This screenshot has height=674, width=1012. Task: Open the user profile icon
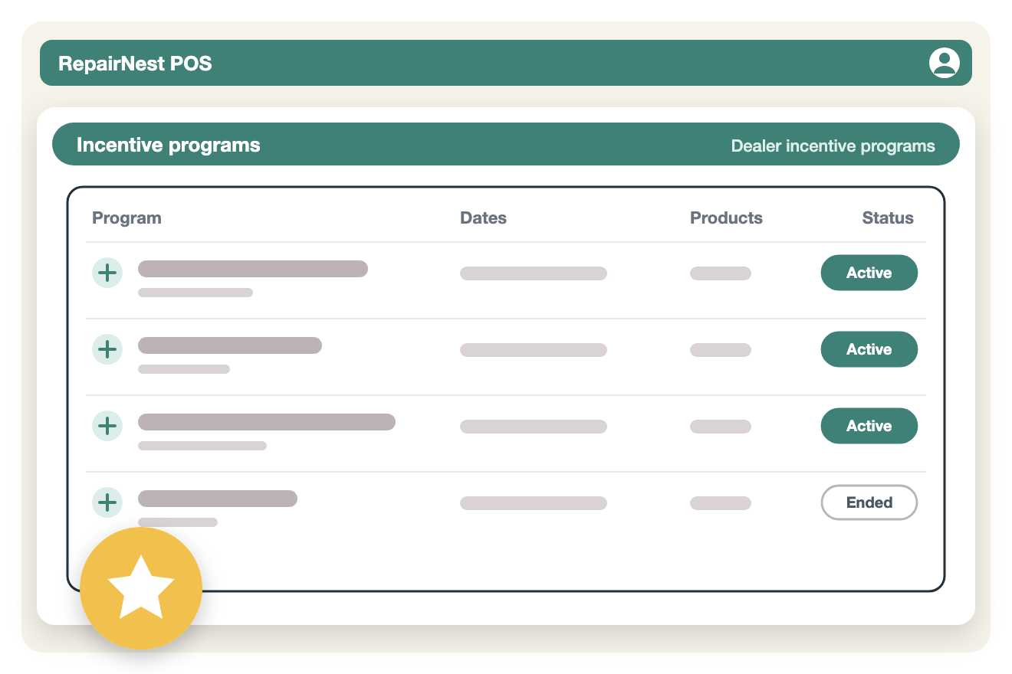tap(945, 63)
